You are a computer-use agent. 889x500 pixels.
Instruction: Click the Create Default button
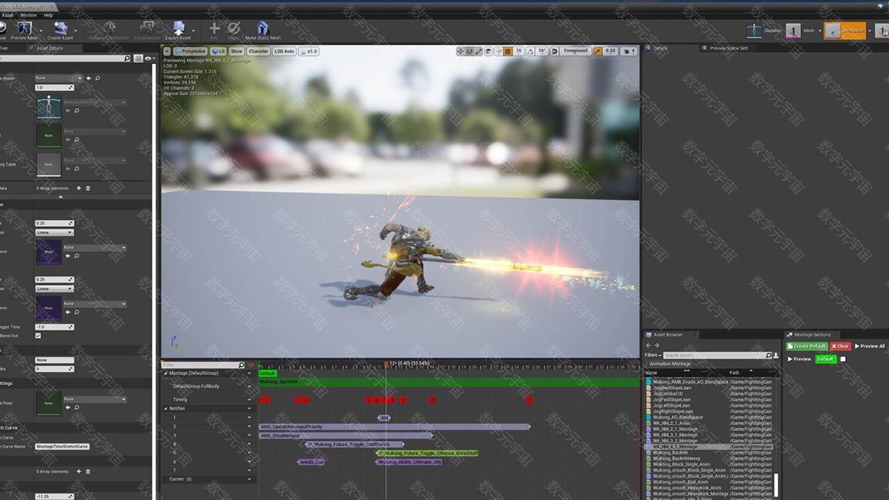tap(807, 346)
